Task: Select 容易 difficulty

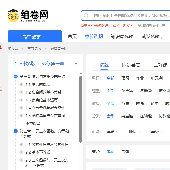Action: 125,103
